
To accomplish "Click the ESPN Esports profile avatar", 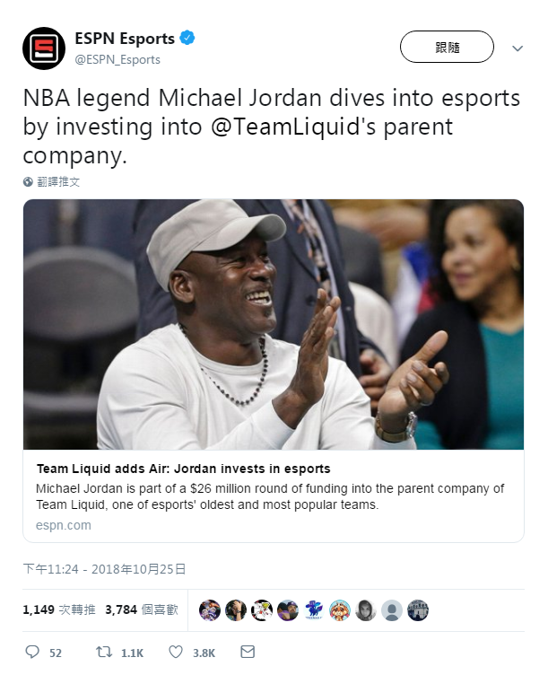I will pyautogui.click(x=44, y=49).
